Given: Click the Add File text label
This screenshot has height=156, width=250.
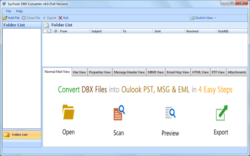Looking at the screenshot, I should (x=14, y=18).
